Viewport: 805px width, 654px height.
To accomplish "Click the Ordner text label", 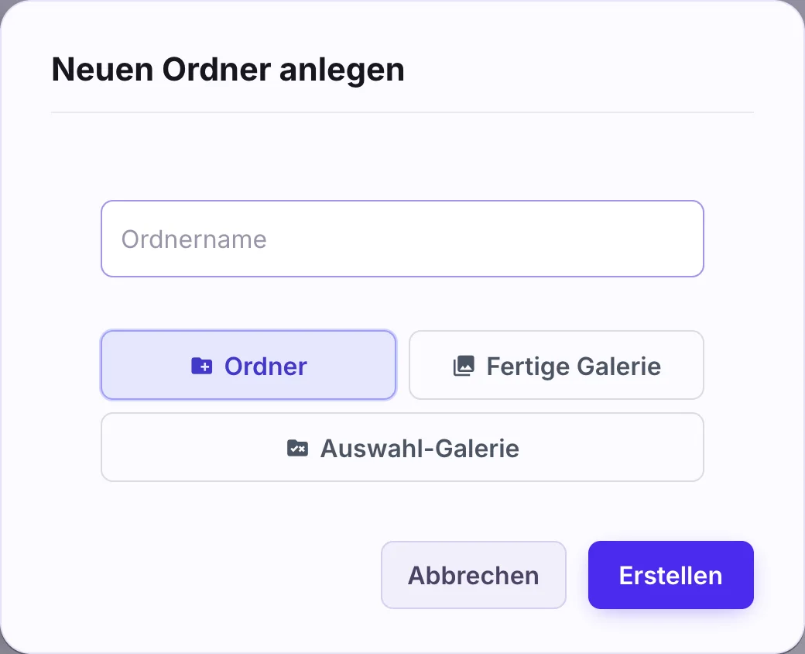I will click(x=265, y=366).
